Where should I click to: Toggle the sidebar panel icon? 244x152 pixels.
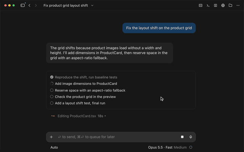23,5
